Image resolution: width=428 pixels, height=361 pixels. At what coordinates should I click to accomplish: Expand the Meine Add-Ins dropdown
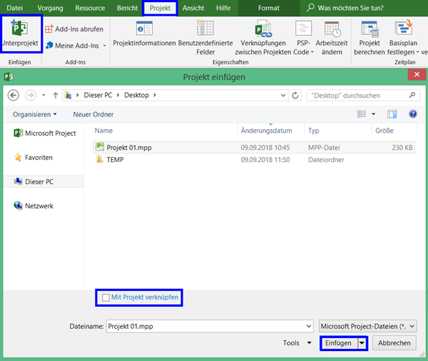[105, 46]
